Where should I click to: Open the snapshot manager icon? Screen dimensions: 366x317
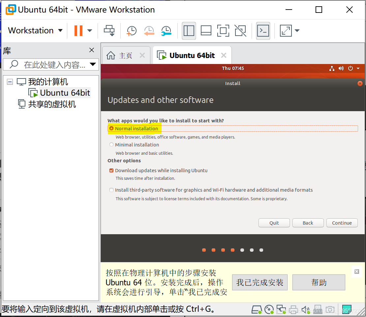click(166, 31)
